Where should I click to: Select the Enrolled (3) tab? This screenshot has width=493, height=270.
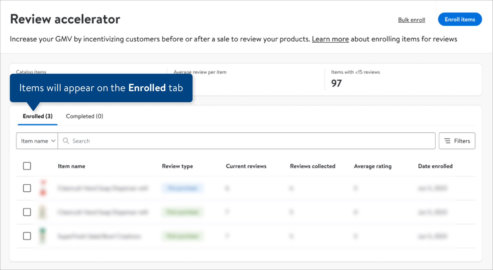point(37,116)
